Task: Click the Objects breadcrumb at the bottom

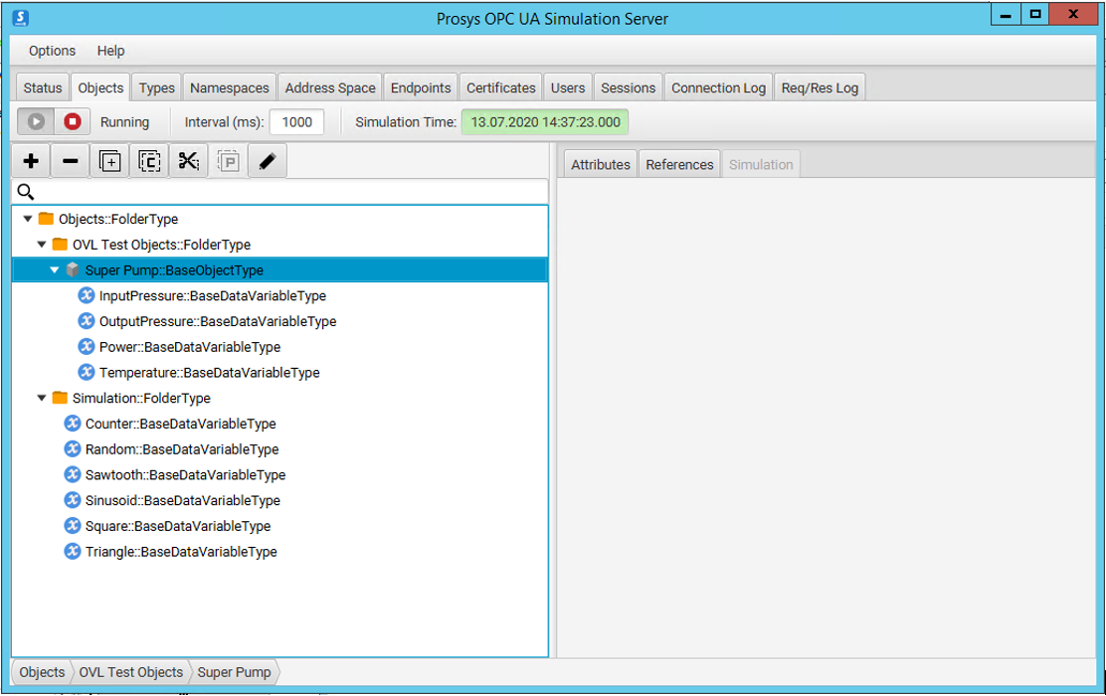Action: tap(41, 672)
